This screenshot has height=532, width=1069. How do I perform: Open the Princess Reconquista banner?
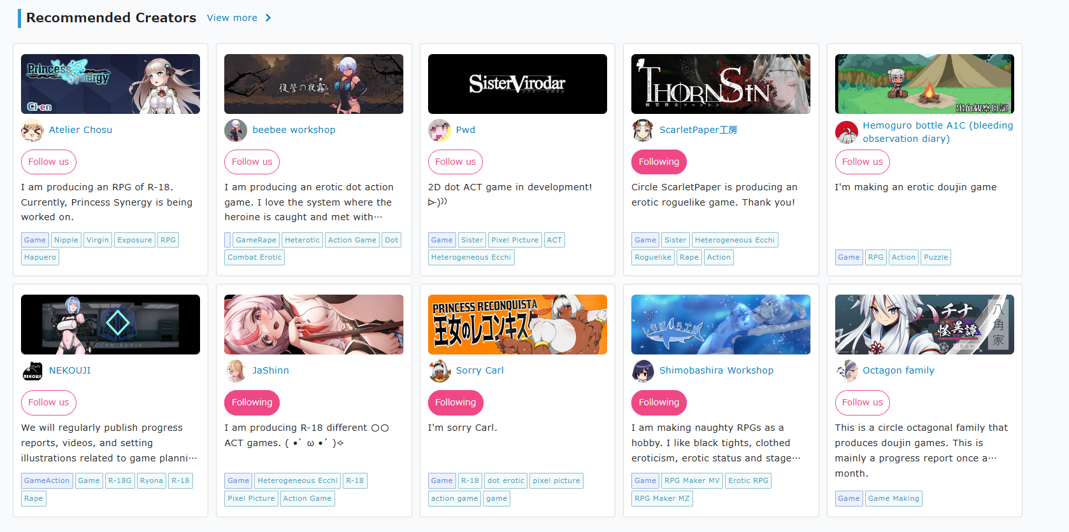click(517, 325)
